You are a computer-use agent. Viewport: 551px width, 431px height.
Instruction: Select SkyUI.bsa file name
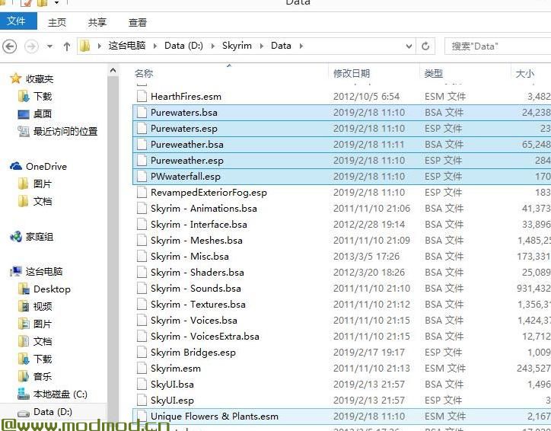(x=172, y=385)
